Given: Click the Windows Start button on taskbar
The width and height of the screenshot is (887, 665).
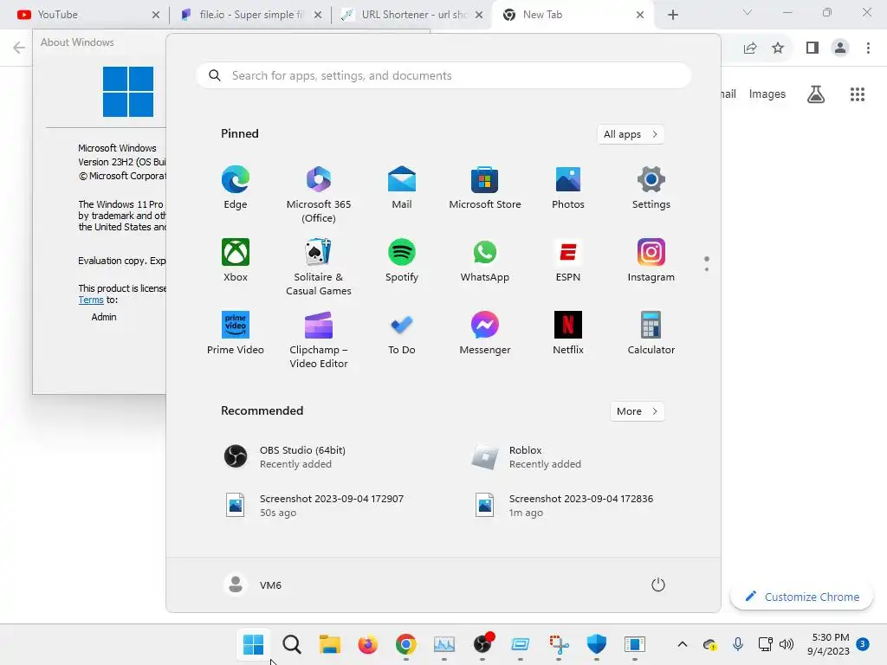Looking at the screenshot, I should point(253,644).
